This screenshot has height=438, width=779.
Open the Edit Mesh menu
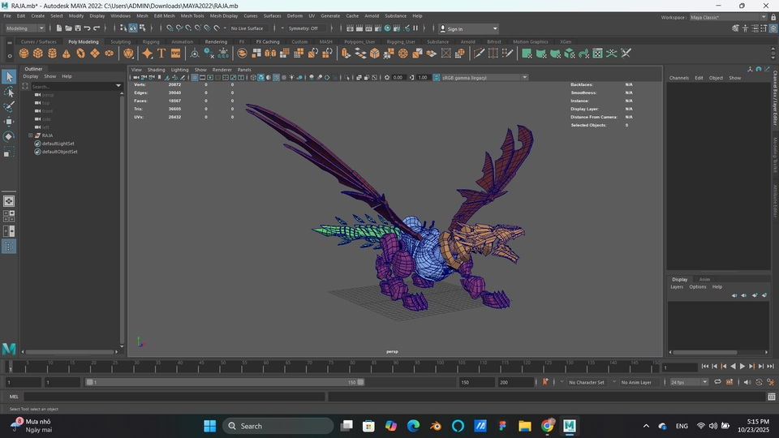pos(164,16)
